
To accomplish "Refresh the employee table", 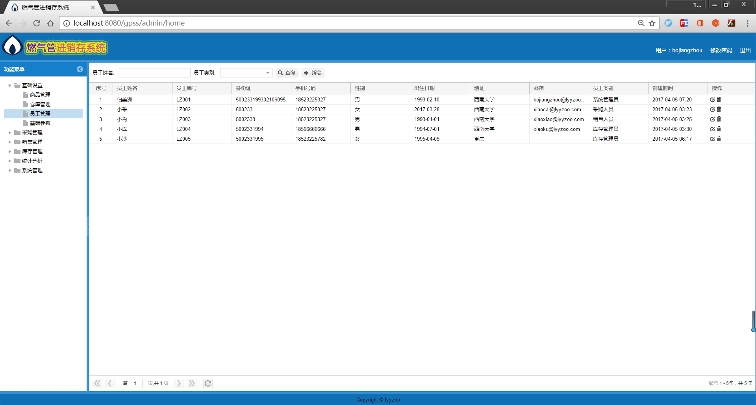I will click(x=208, y=383).
